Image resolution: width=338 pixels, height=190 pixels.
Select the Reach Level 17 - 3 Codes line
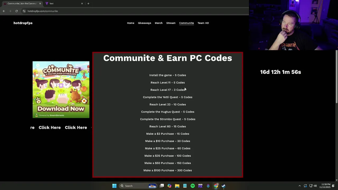pyautogui.click(x=168, y=90)
